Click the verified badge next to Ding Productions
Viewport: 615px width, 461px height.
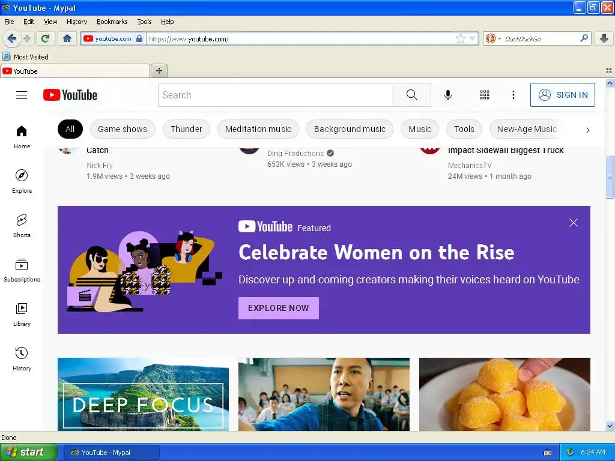330,153
